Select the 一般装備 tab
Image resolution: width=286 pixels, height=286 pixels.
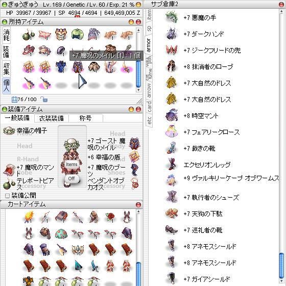tap(17, 118)
